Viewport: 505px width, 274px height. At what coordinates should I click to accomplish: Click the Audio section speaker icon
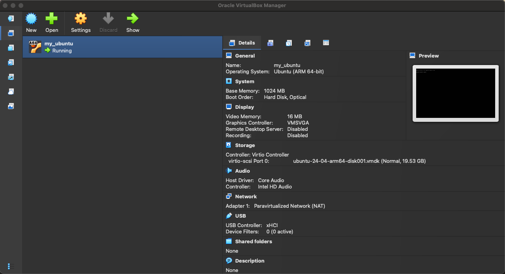click(x=229, y=171)
